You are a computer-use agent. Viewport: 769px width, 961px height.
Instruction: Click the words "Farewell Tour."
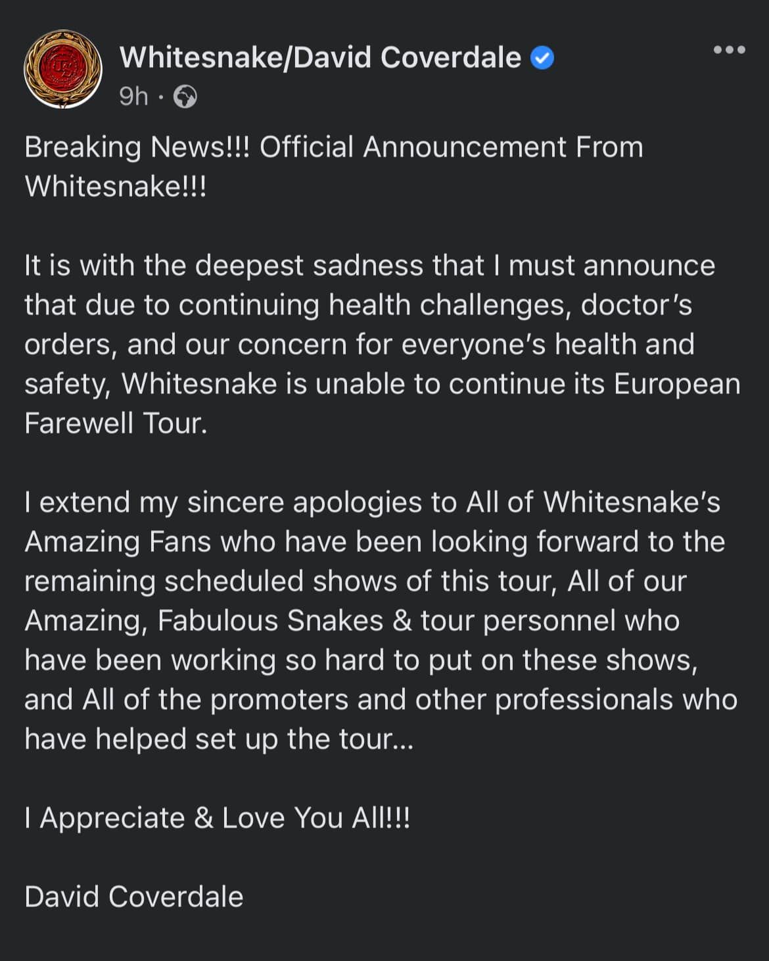pyautogui.click(x=116, y=423)
